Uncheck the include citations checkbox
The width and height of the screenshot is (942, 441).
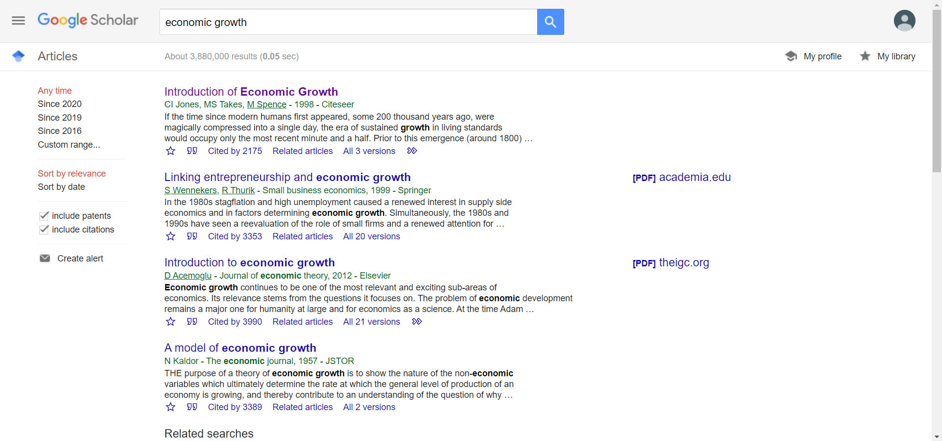(44, 230)
